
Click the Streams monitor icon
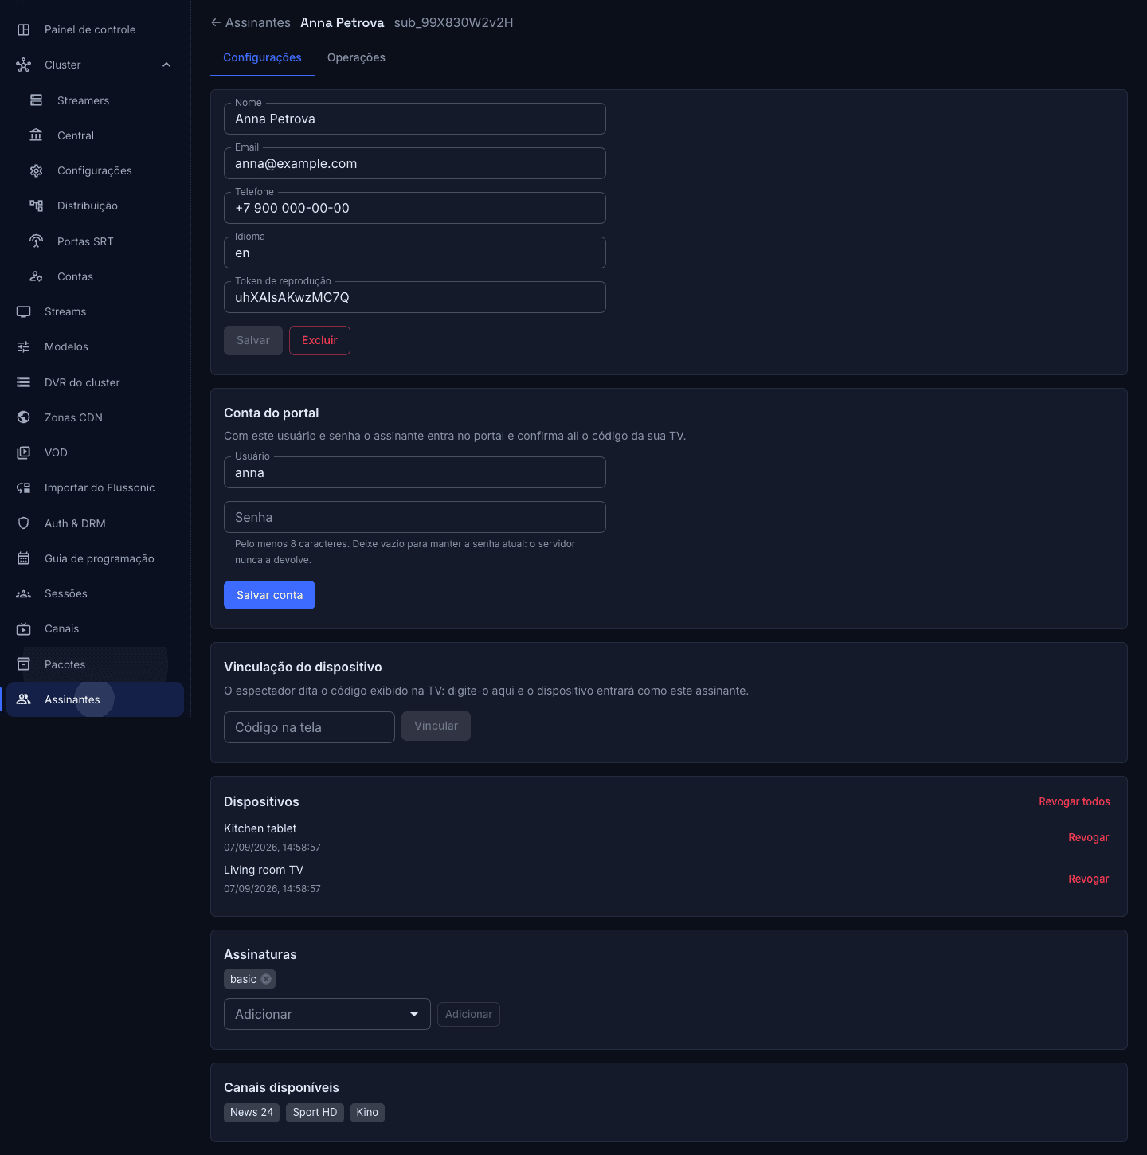(24, 311)
